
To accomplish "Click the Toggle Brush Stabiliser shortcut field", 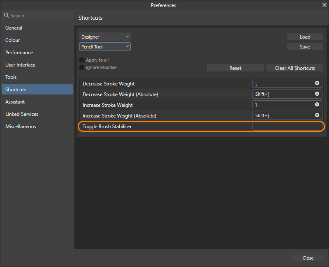I will pyautogui.click(x=288, y=126).
